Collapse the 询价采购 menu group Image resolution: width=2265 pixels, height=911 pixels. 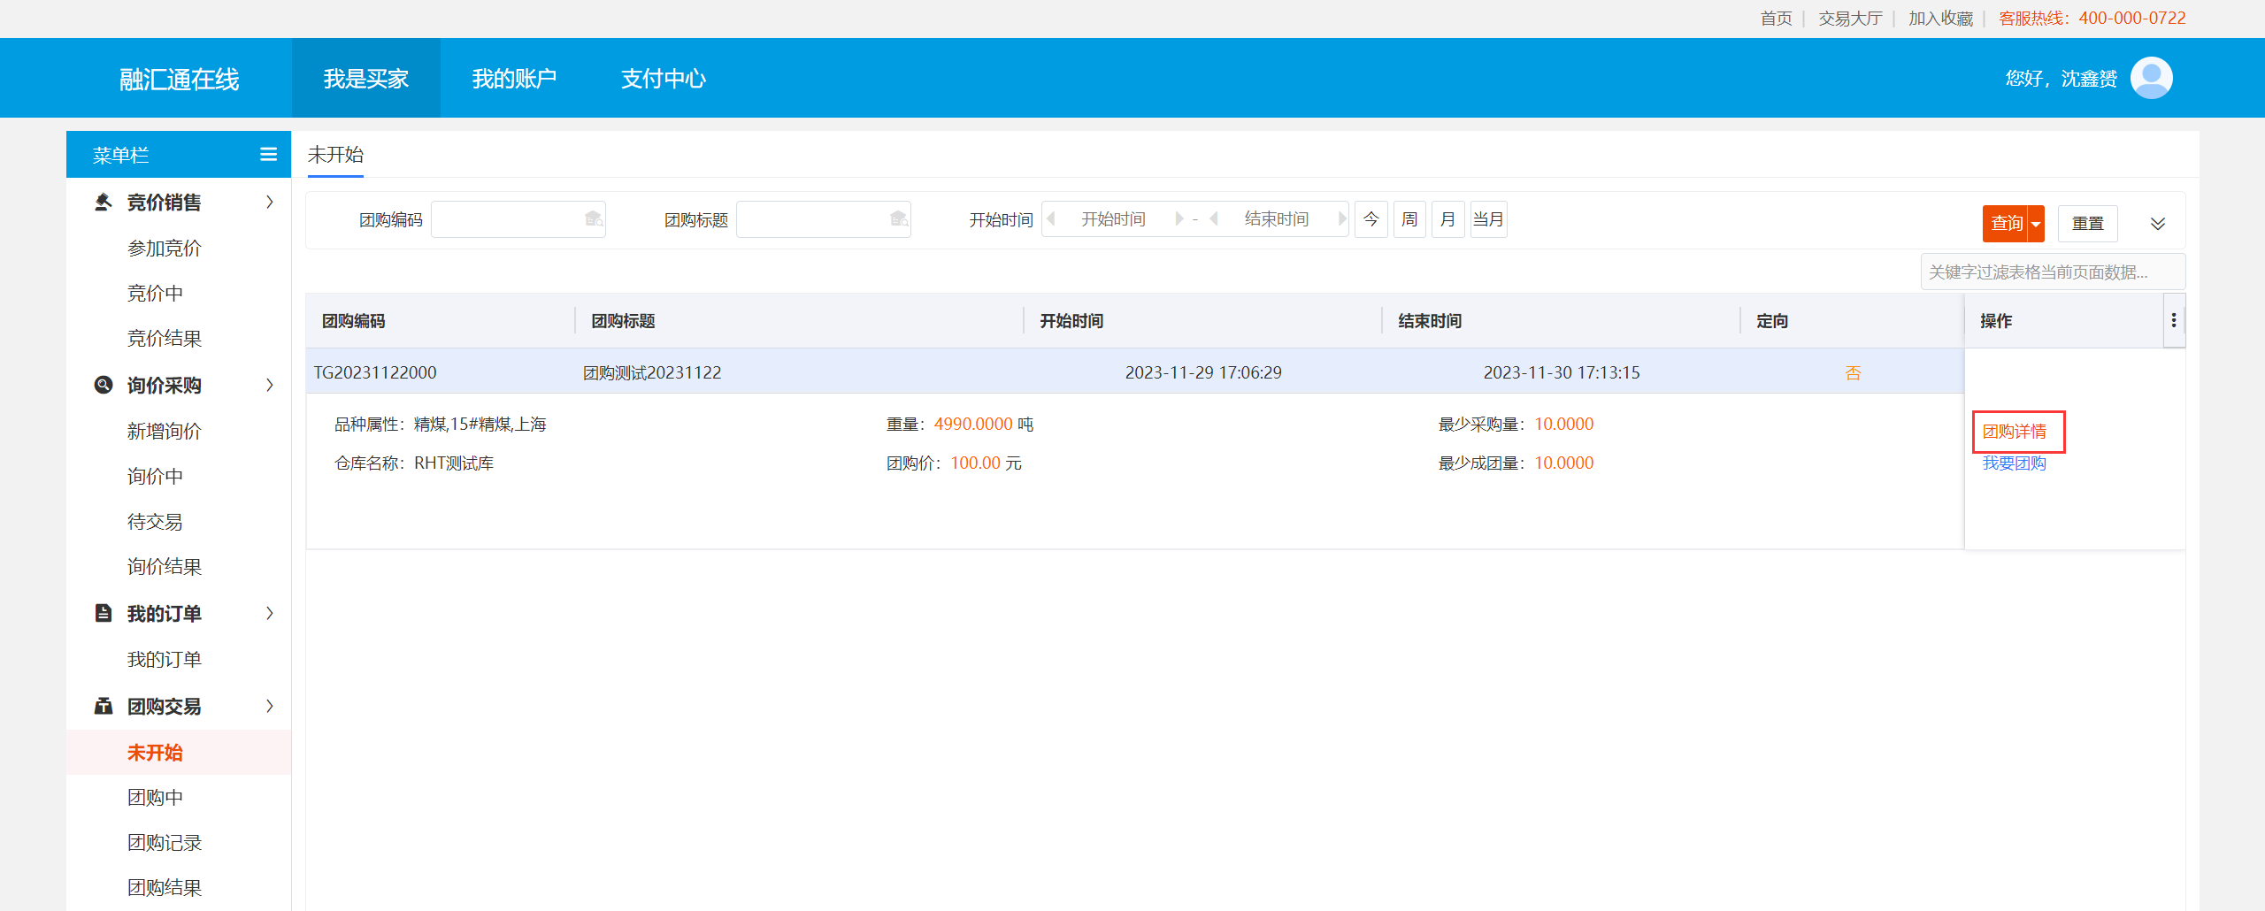pyautogui.click(x=270, y=385)
